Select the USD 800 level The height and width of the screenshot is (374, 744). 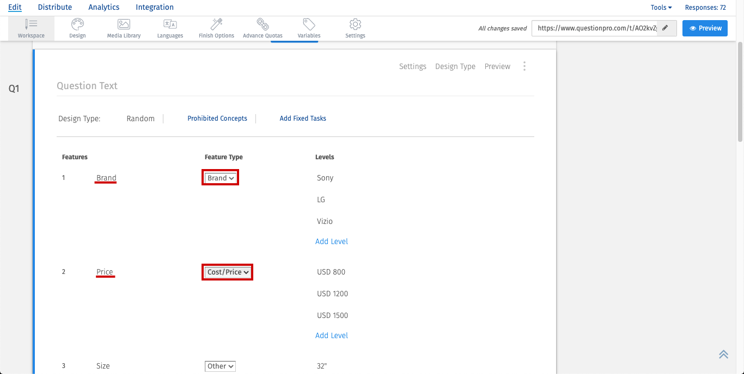[331, 272]
